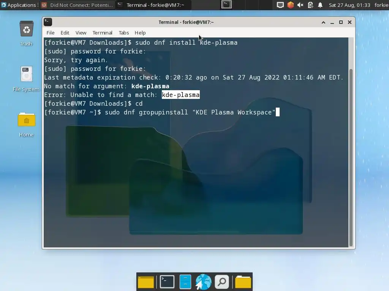Image resolution: width=389 pixels, height=291 pixels.
Task: Open the View menu in Terminal
Action: [81, 33]
